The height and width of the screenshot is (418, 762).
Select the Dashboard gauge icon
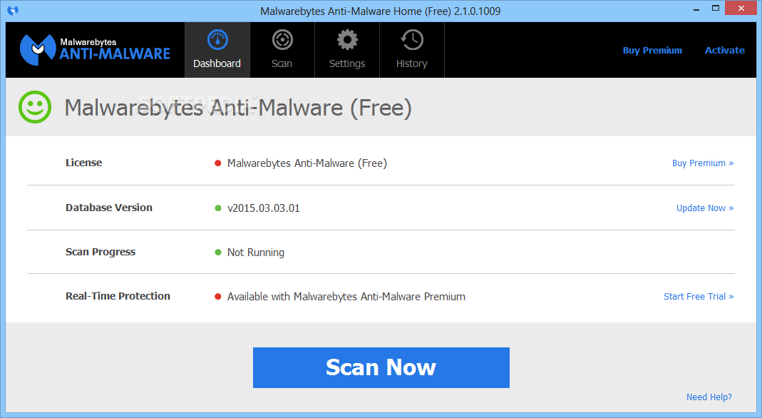[217, 39]
